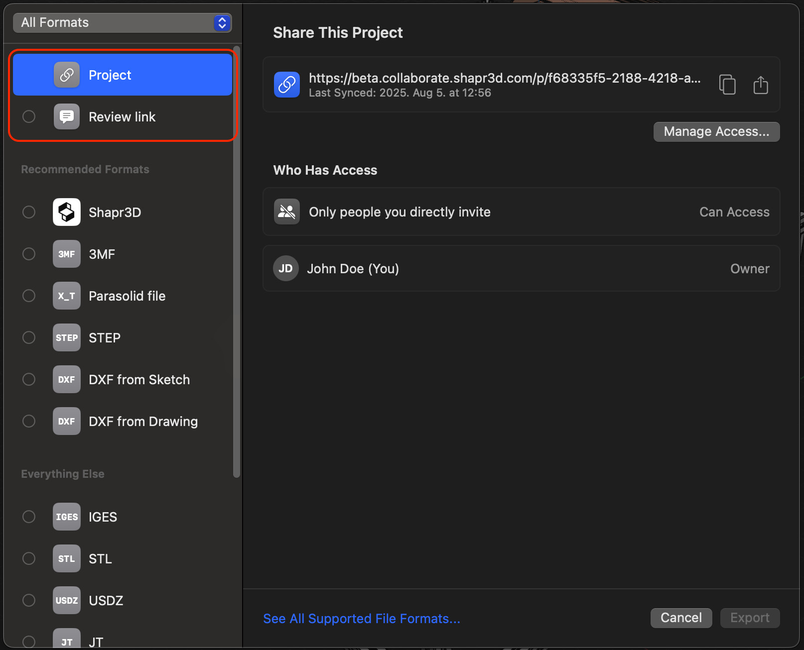Select the Review link radio button
Screen dimensions: 804x650
click(29, 116)
